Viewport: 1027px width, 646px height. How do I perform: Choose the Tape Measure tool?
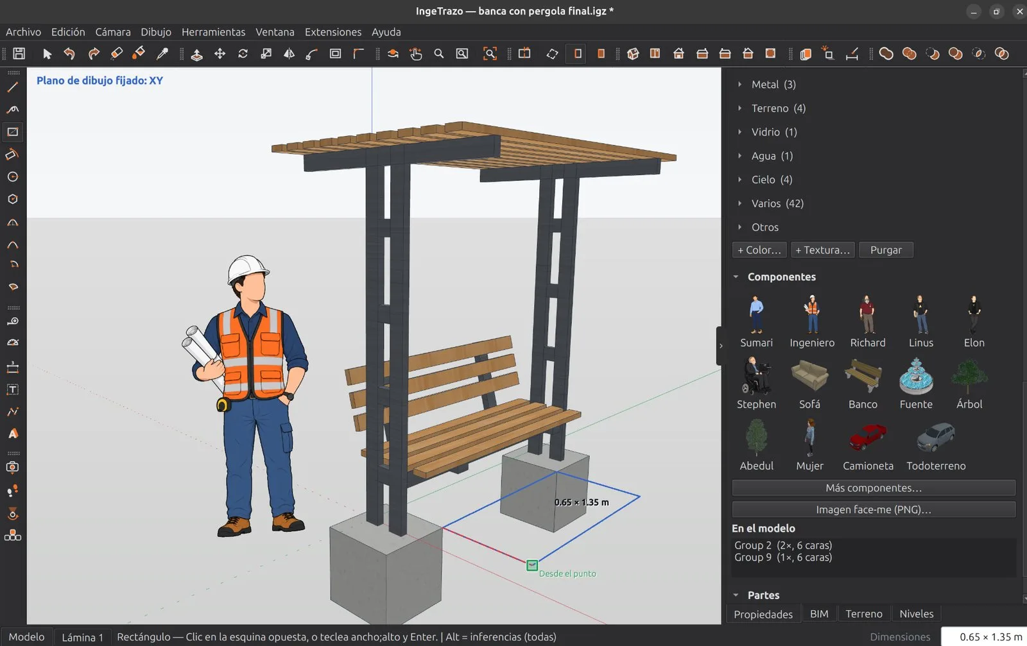click(13, 321)
